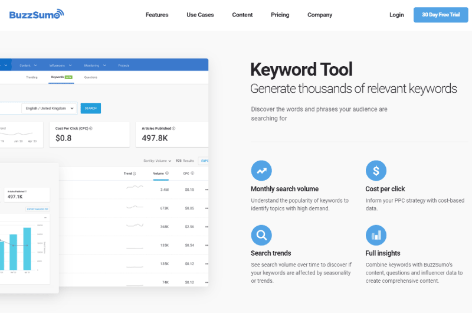The width and height of the screenshot is (472, 313).
Task: Open more options for the $0.54 row
Action: tap(206, 245)
